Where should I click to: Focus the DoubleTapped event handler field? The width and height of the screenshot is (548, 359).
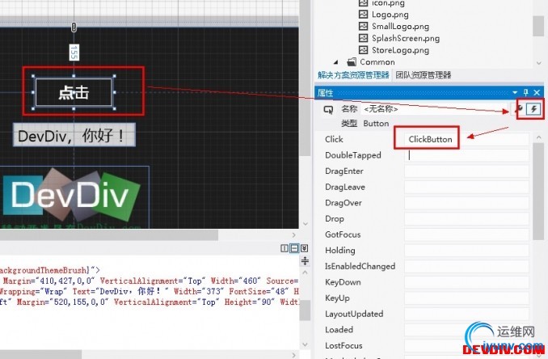(x=466, y=155)
